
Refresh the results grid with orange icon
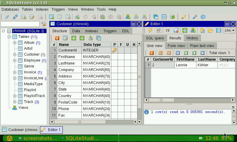pyautogui.click(x=152, y=53)
